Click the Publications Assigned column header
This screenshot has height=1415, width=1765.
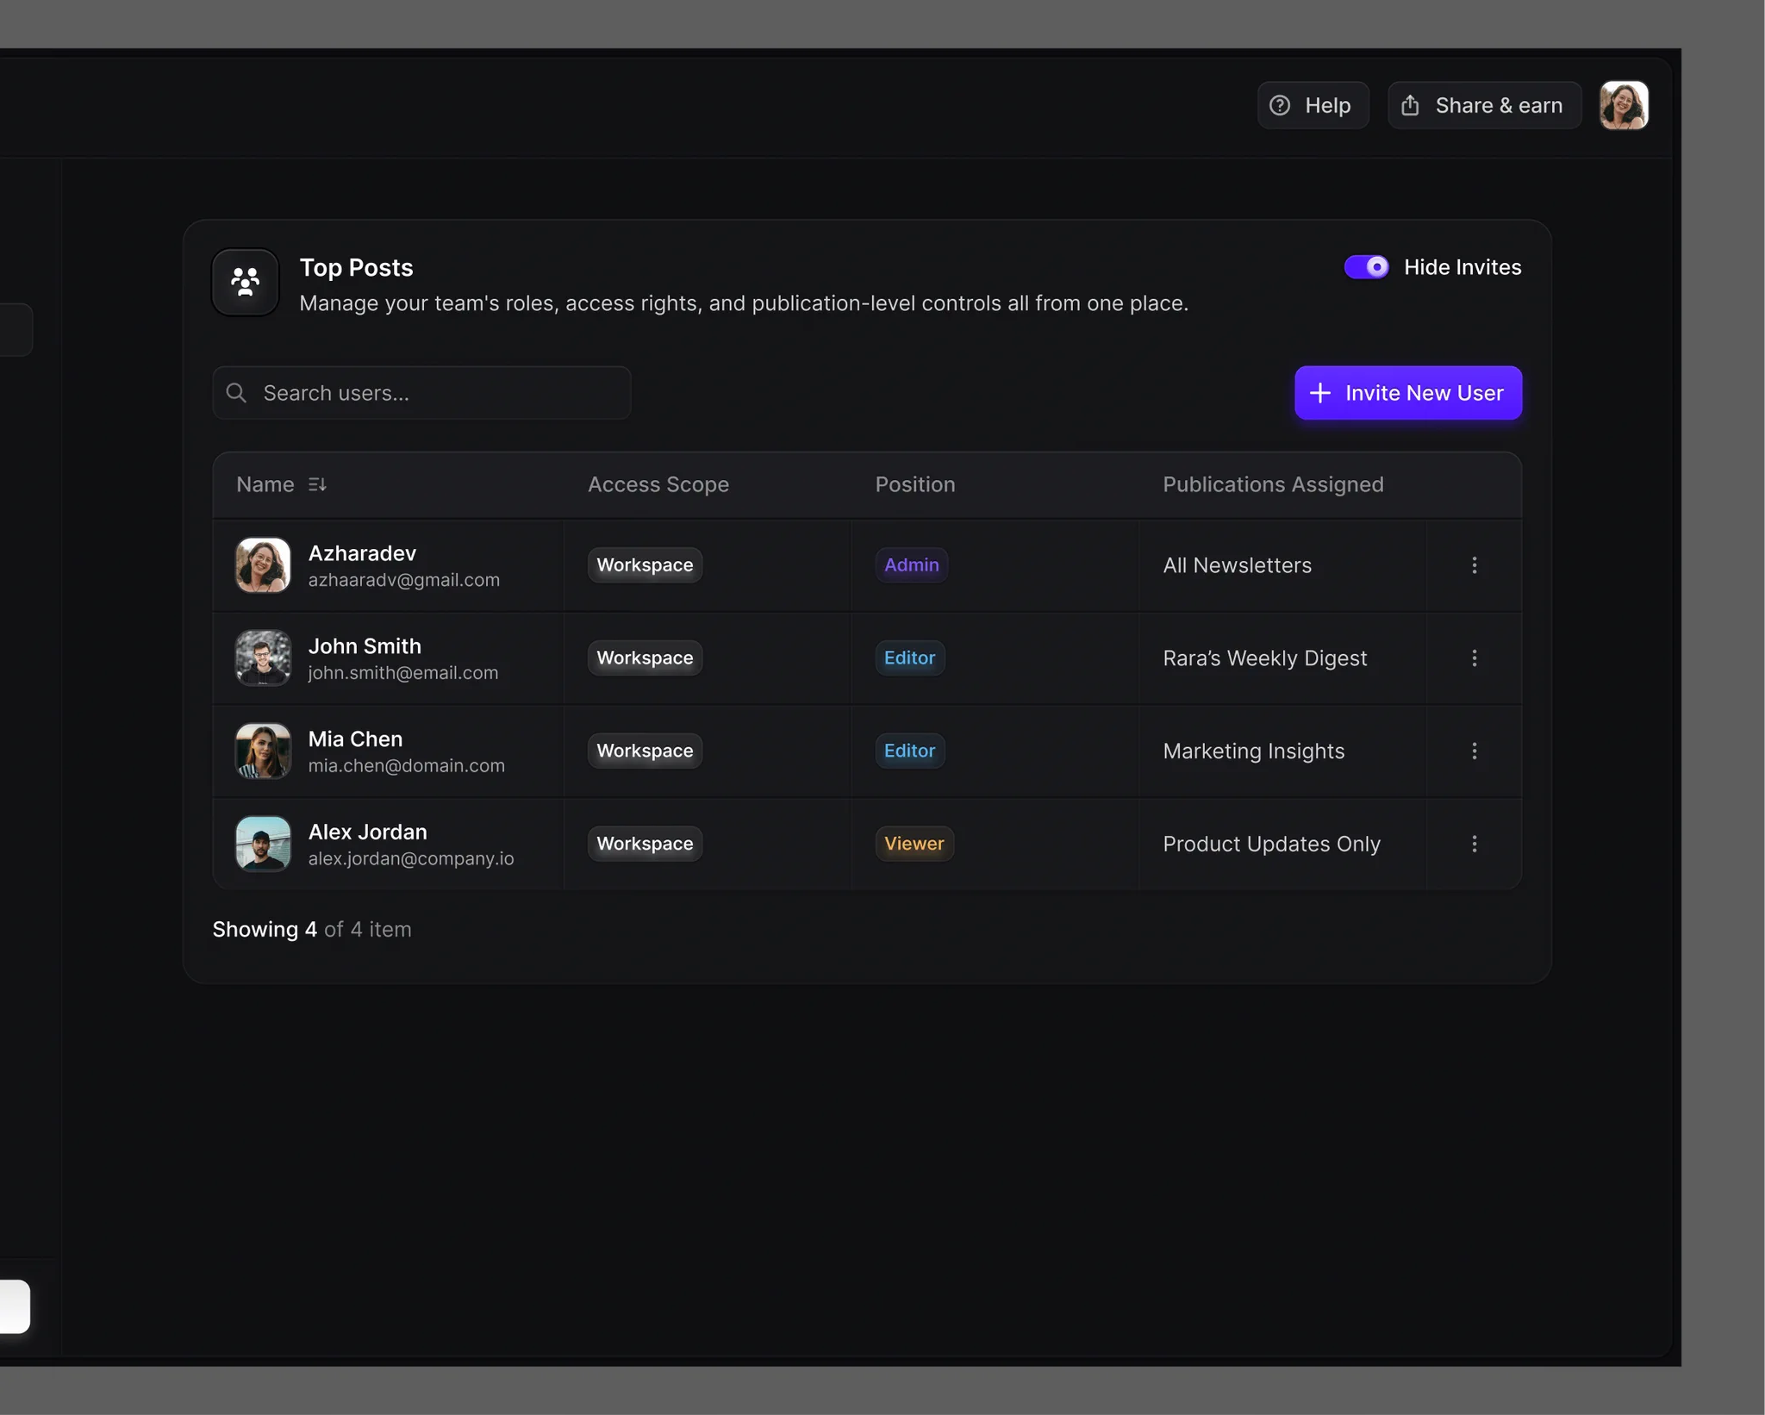point(1273,484)
